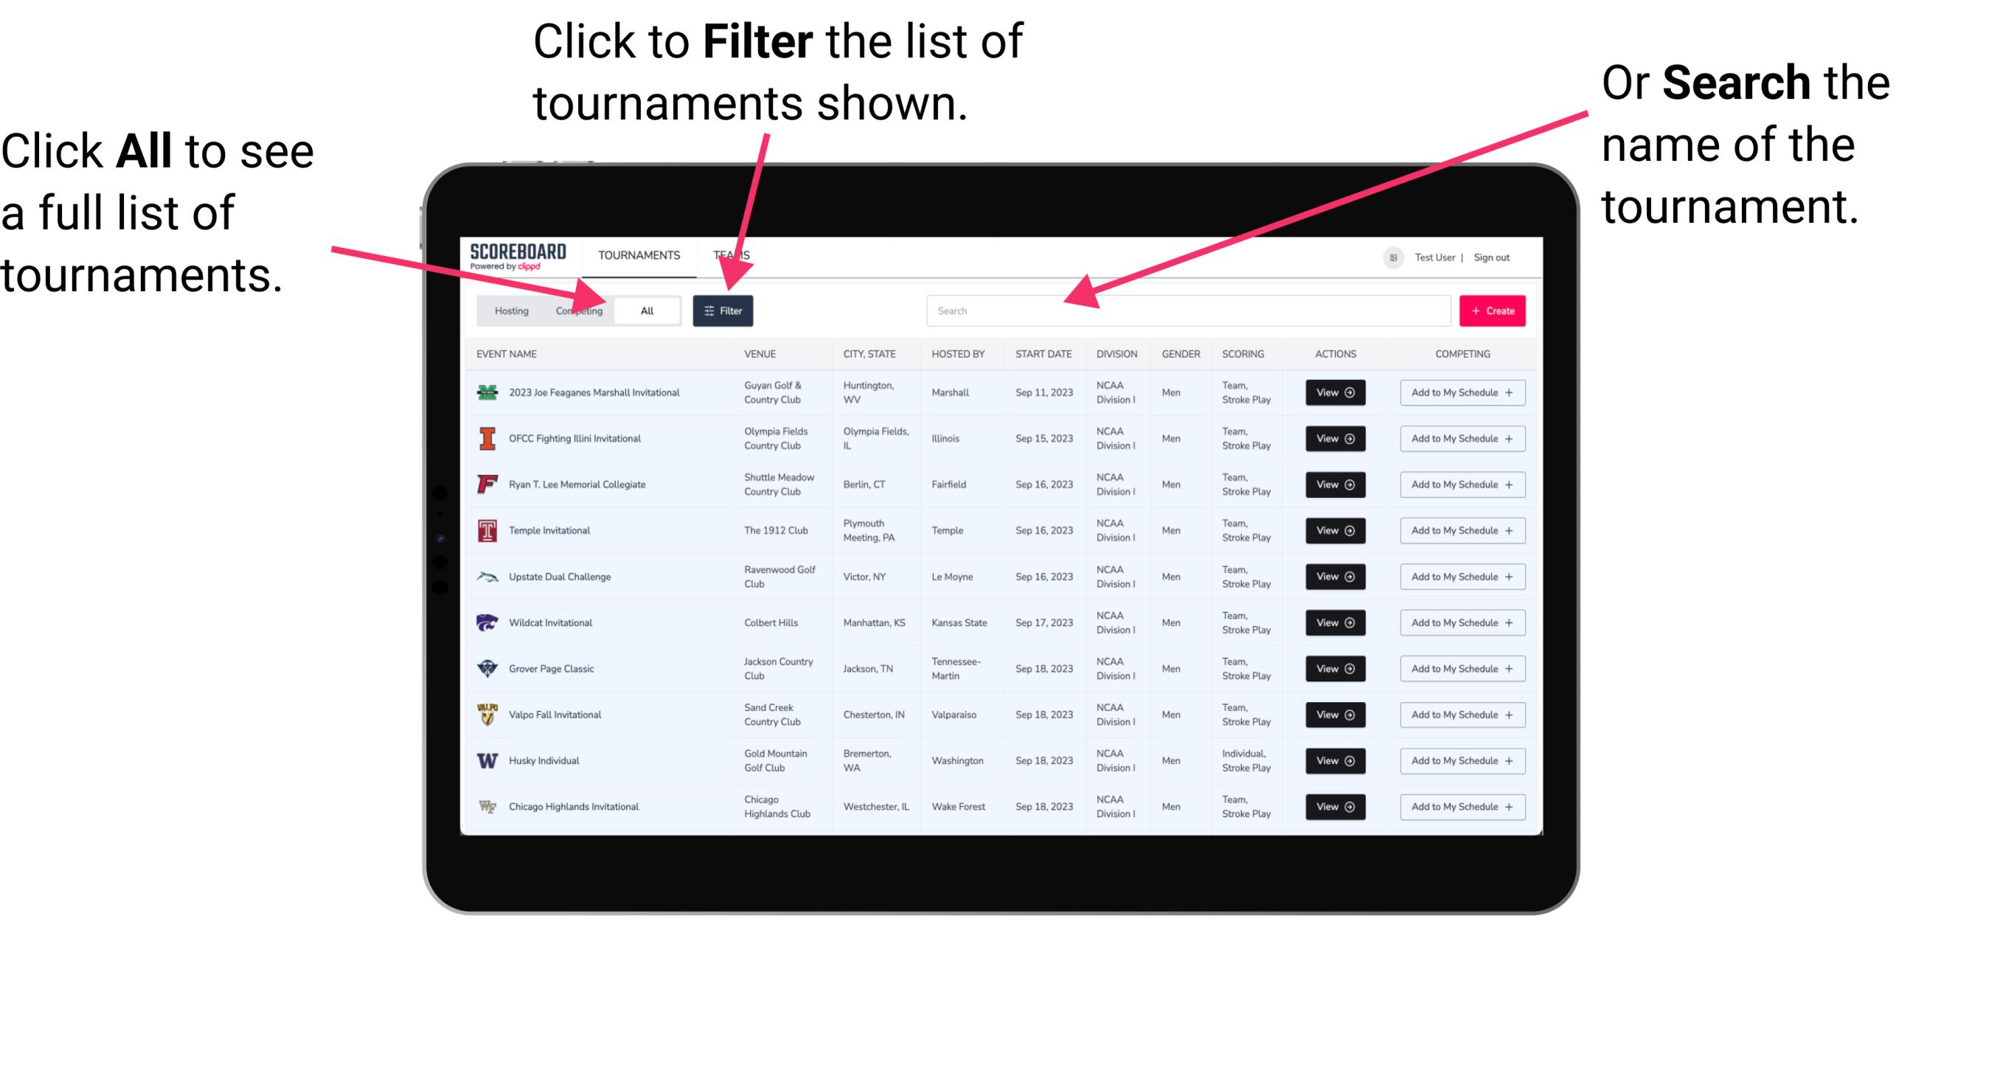The height and width of the screenshot is (1076, 2000).
Task: Toggle the Competing filter tab
Action: tap(576, 310)
